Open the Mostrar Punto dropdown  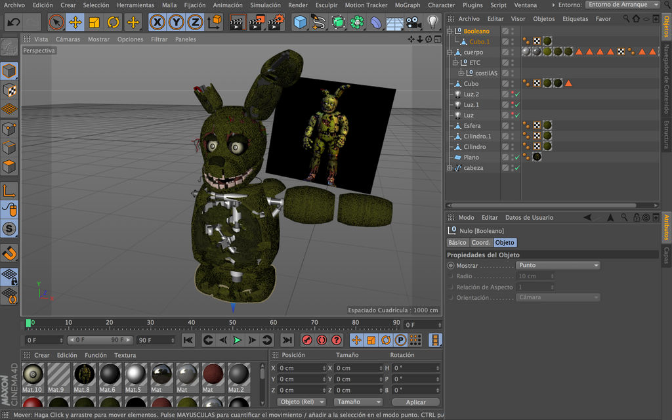(558, 265)
